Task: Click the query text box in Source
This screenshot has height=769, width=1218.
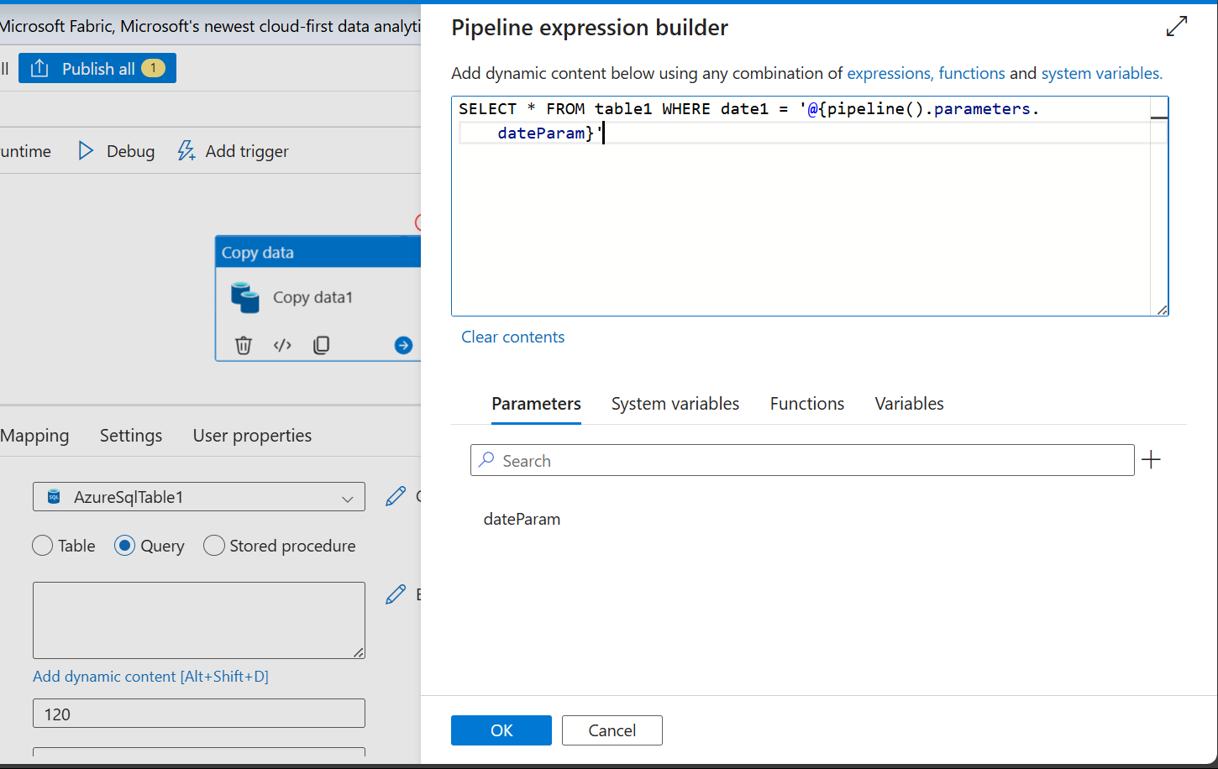Action: pyautogui.click(x=199, y=620)
